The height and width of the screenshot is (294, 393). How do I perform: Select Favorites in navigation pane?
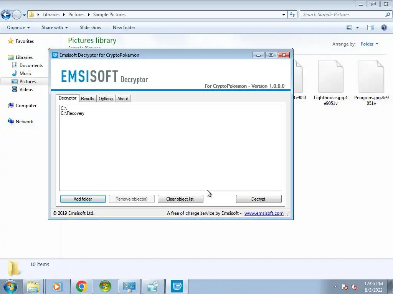tap(25, 41)
